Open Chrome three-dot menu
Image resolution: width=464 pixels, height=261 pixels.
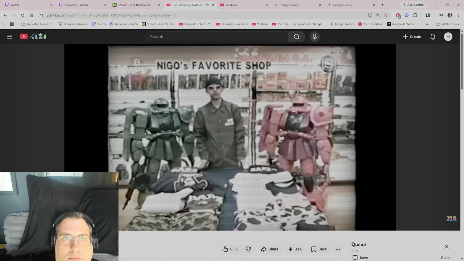point(458,15)
